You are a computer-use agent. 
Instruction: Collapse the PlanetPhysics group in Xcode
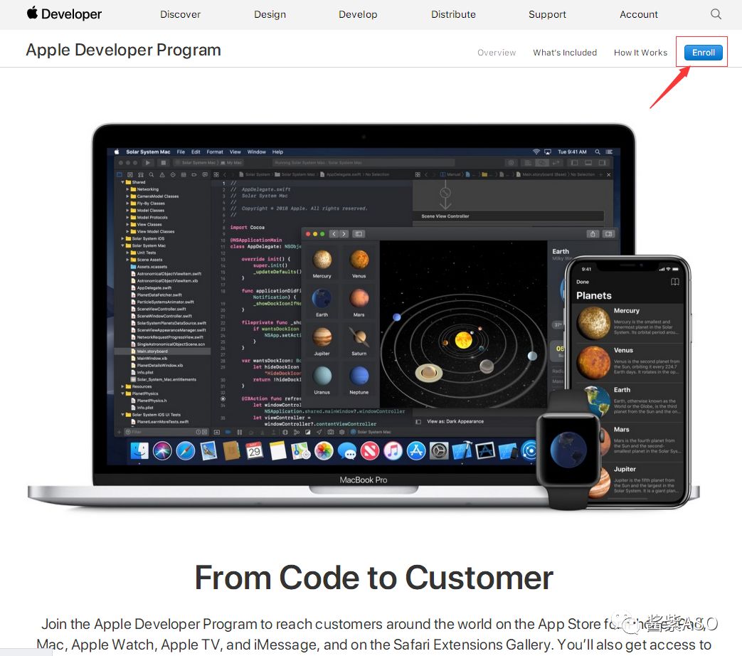[122, 393]
